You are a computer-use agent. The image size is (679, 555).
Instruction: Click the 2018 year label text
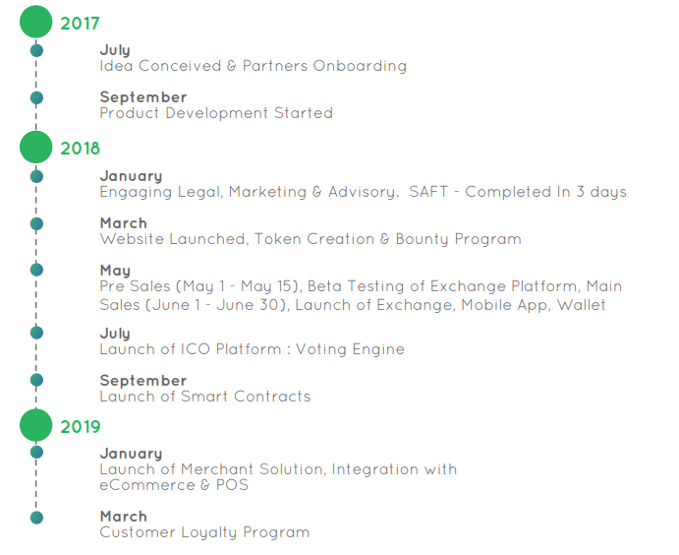pos(81,149)
